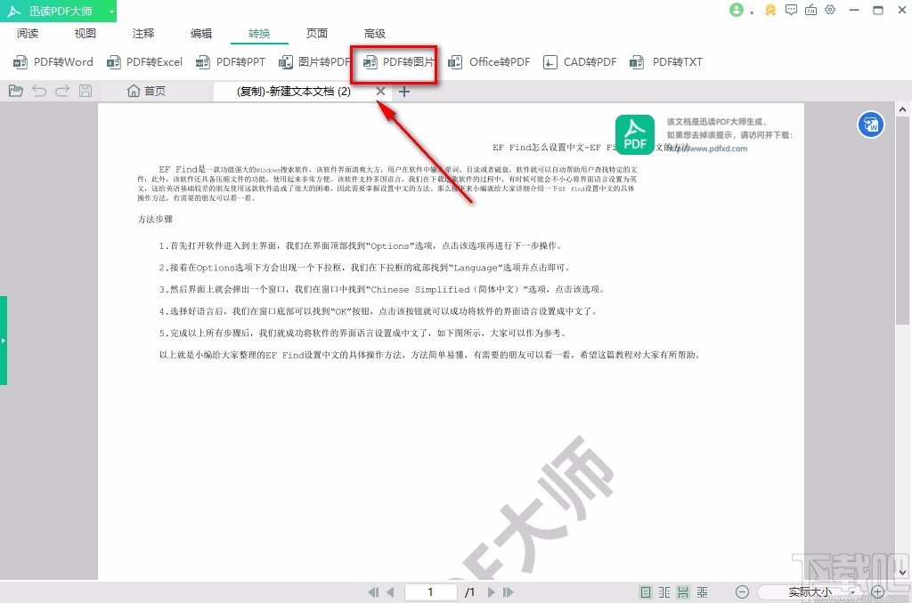
Task: Open the CAD转PDF converter
Action: (579, 61)
